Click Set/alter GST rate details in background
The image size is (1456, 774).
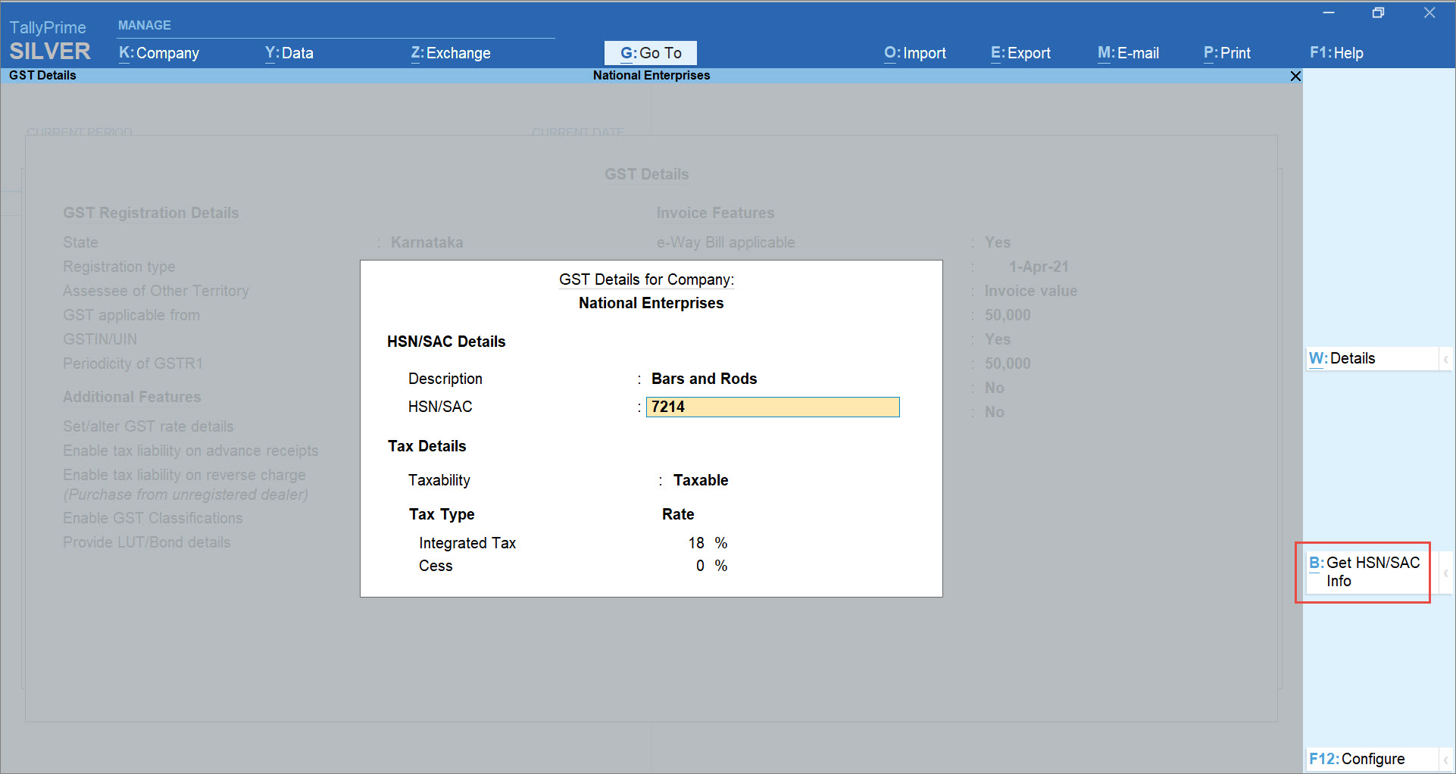148,426
